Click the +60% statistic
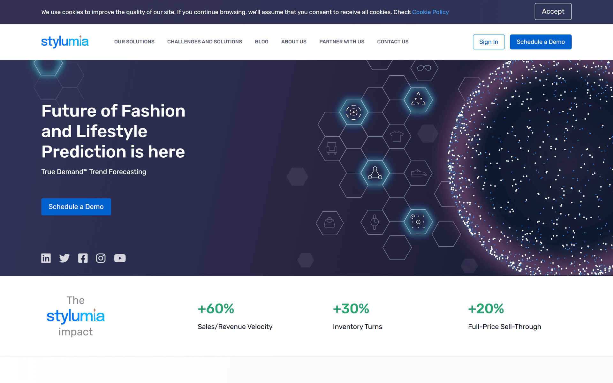This screenshot has height=383, width=613. (216, 309)
